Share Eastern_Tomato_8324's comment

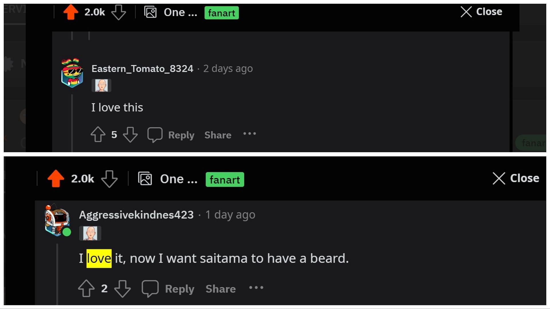point(218,135)
